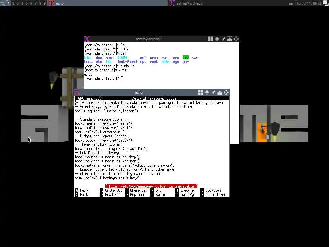Click the ^U Paste shortcut in nano
This screenshot has width=329, height=247.
pyautogui.click(x=157, y=195)
